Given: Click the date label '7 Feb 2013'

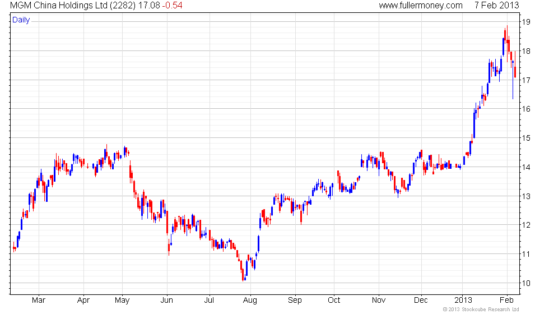Looking at the screenshot, I should coord(496,5).
